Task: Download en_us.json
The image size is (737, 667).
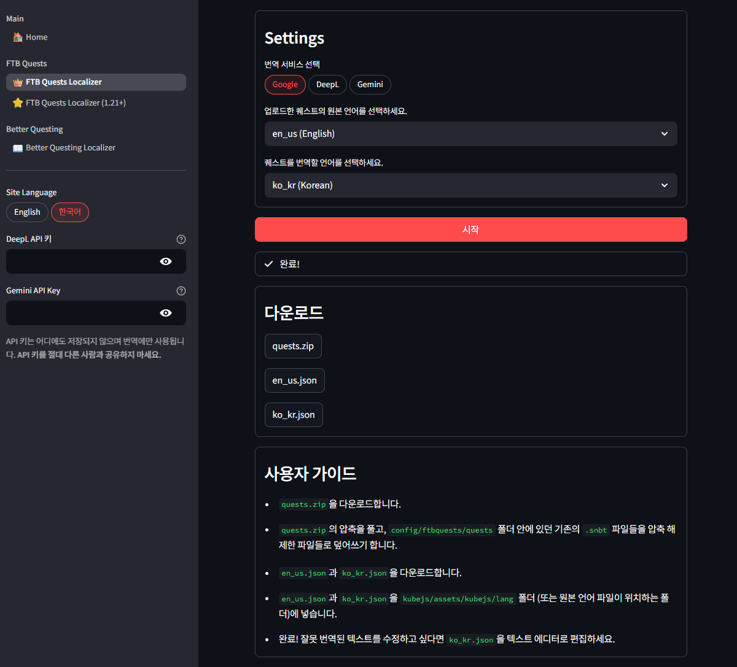Action: [x=295, y=380]
